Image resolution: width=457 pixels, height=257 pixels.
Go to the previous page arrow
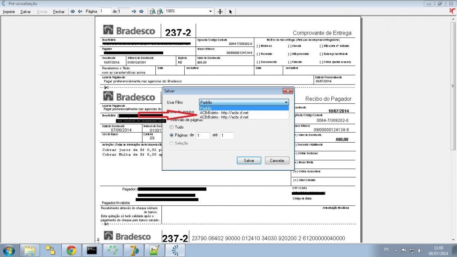pos(80,11)
